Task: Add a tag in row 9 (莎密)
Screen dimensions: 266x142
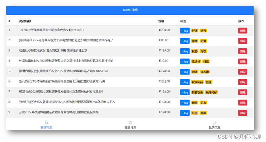Action: coord(185,113)
